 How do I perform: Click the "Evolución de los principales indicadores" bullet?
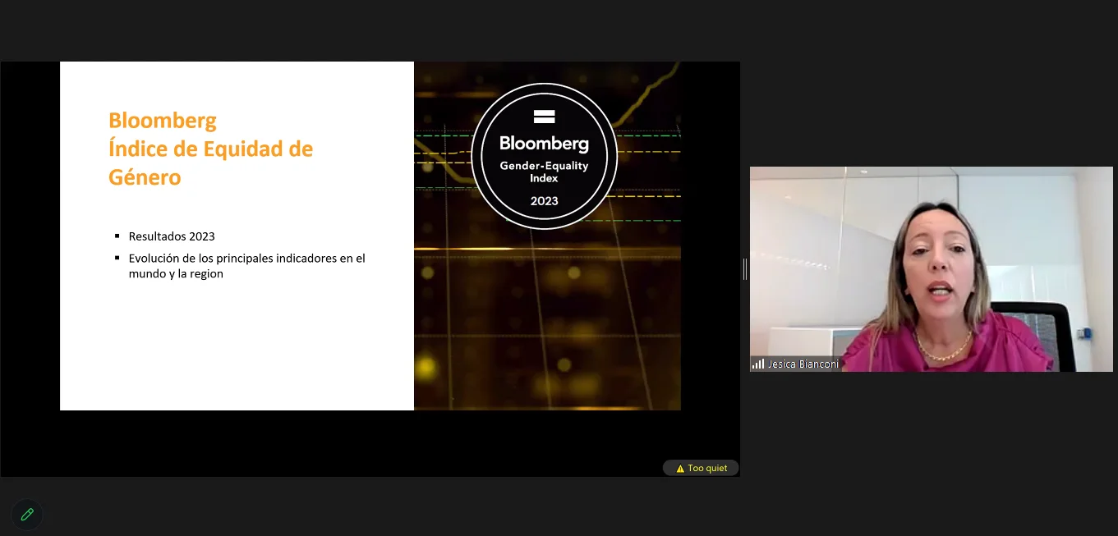tap(246, 258)
